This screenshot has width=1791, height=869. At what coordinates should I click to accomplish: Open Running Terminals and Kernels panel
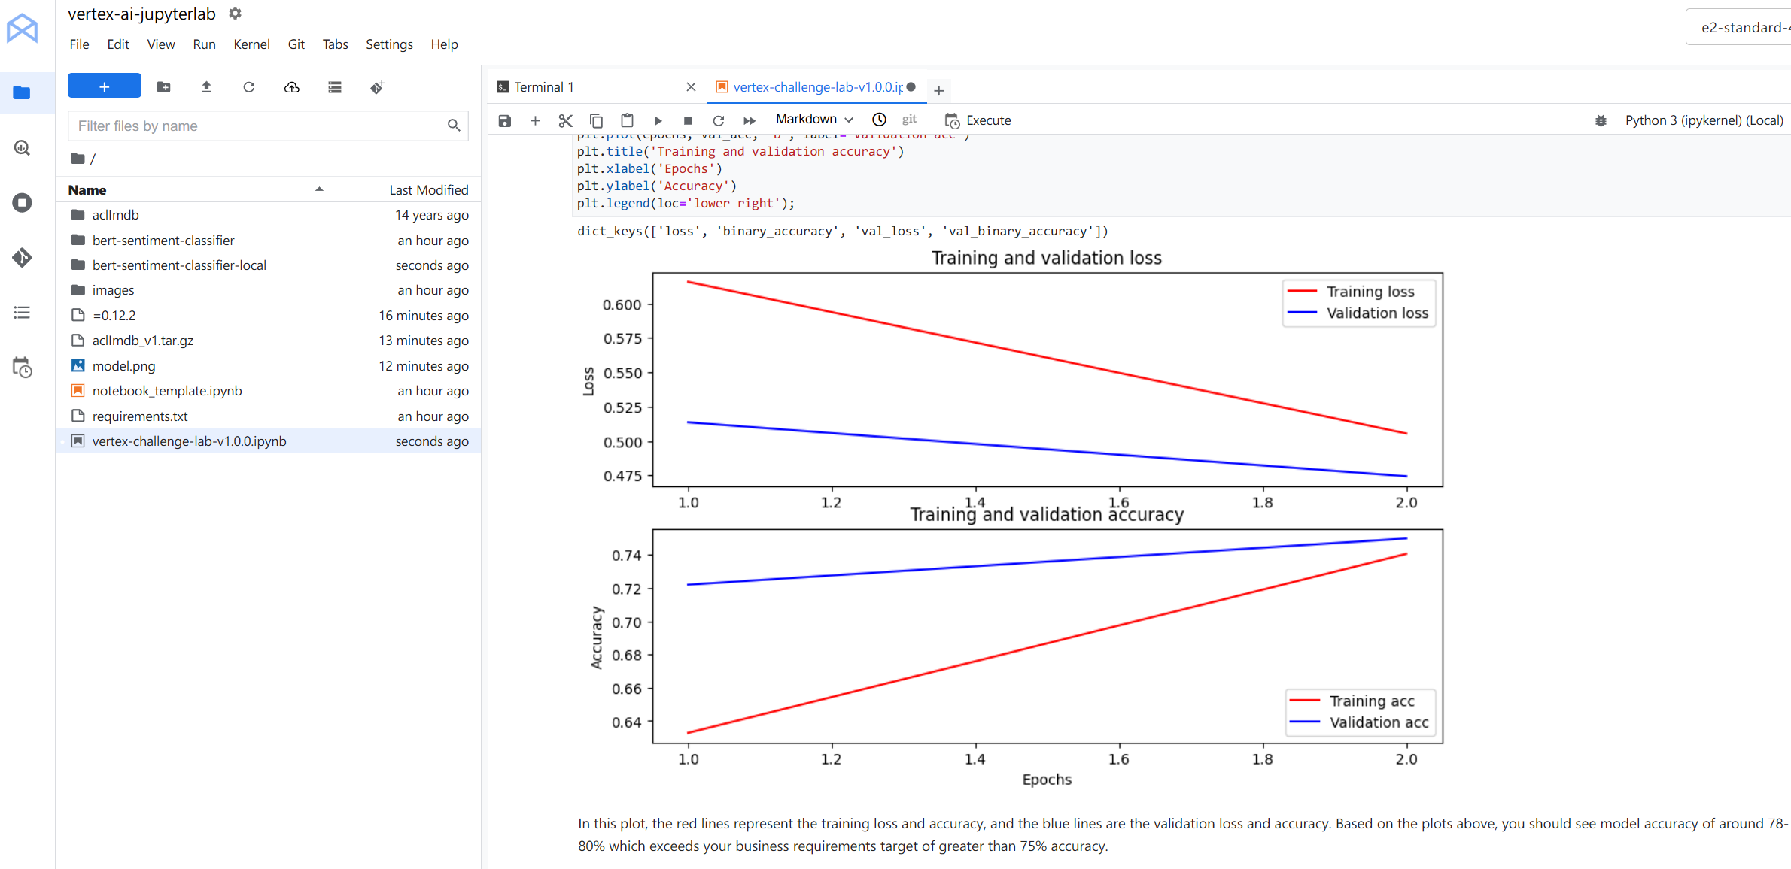click(22, 203)
